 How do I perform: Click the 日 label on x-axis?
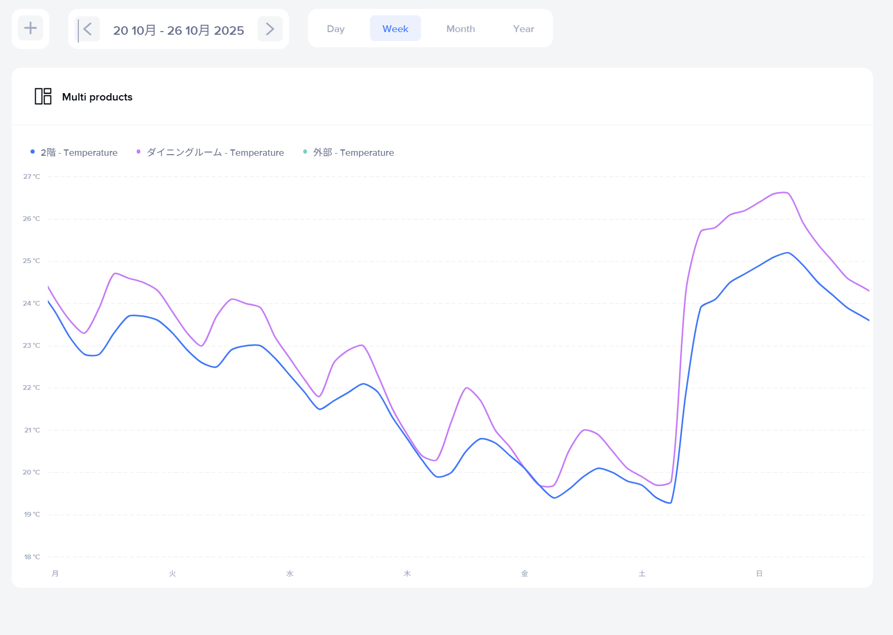point(759,573)
